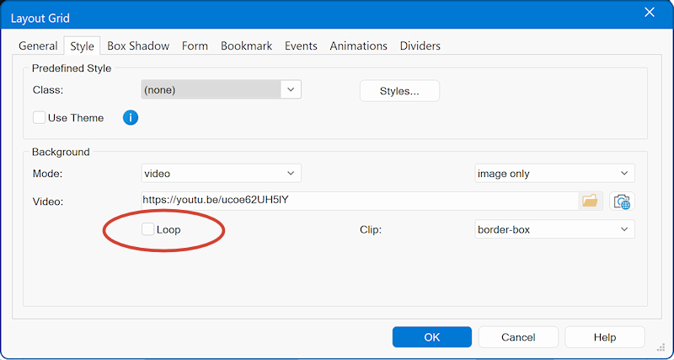Open the Clip border-box dropdown
The height and width of the screenshot is (360, 674).
554,229
